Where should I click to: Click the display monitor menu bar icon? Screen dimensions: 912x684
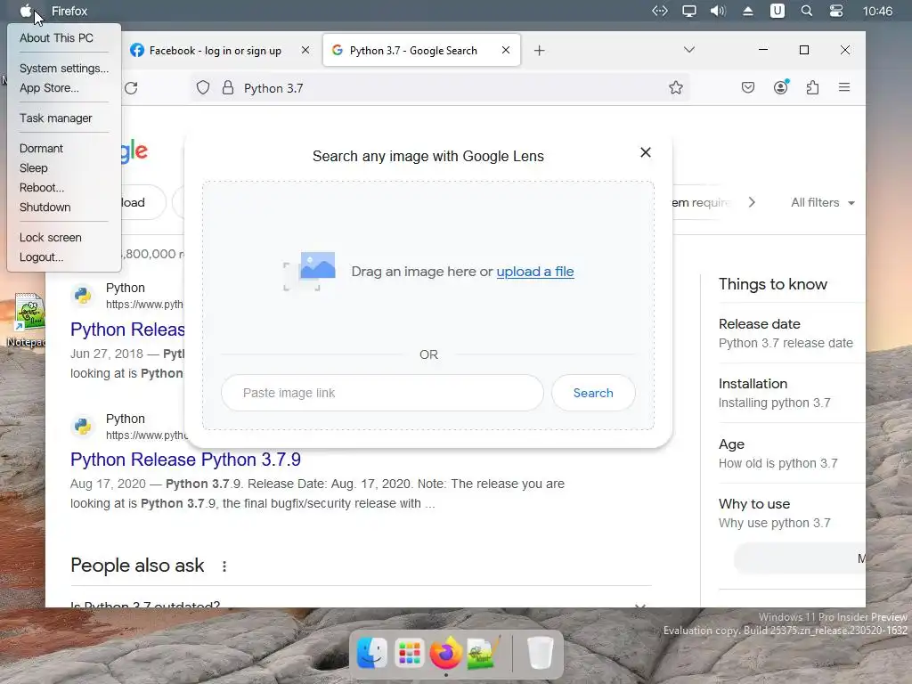click(x=689, y=11)
